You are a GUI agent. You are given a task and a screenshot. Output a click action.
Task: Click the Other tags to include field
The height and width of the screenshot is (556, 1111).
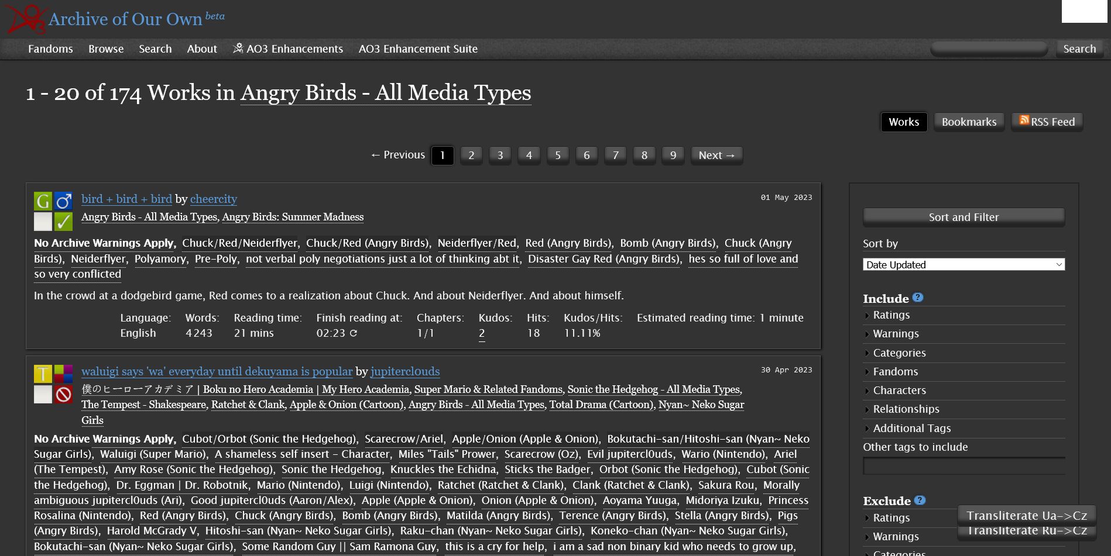click(x=963, y=466)
